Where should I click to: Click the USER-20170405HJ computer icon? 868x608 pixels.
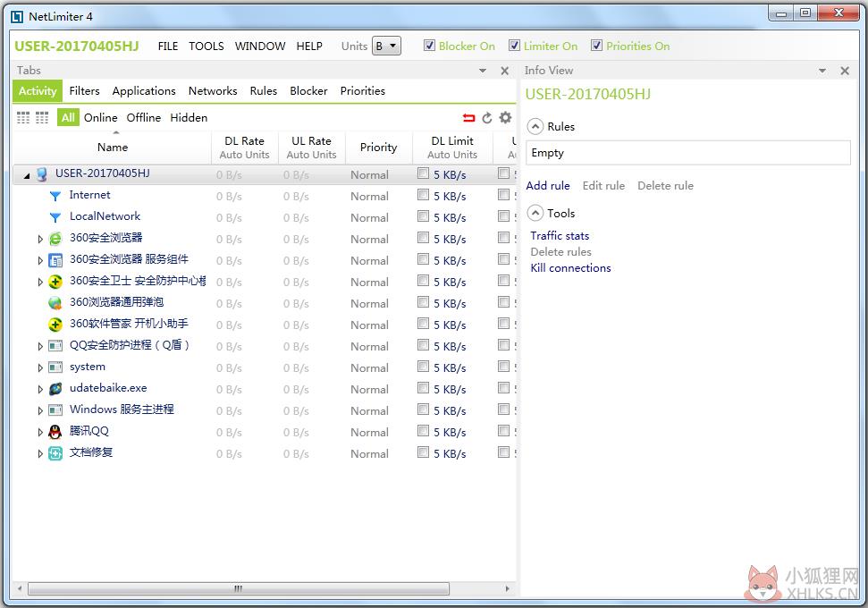point(41,173)
